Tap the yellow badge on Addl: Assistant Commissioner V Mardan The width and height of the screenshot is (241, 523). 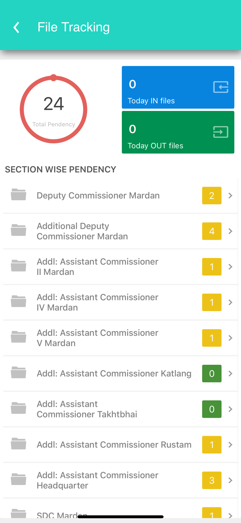click(x=212, y=338)
